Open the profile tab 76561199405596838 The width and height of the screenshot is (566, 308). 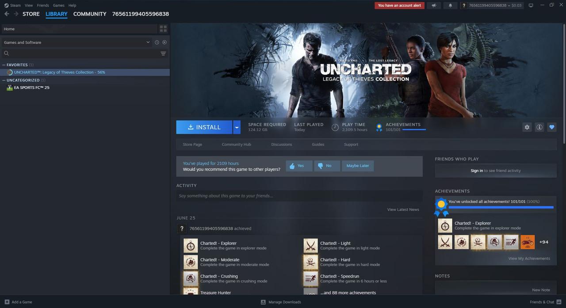pyautogui.click(x=141, y=14)
